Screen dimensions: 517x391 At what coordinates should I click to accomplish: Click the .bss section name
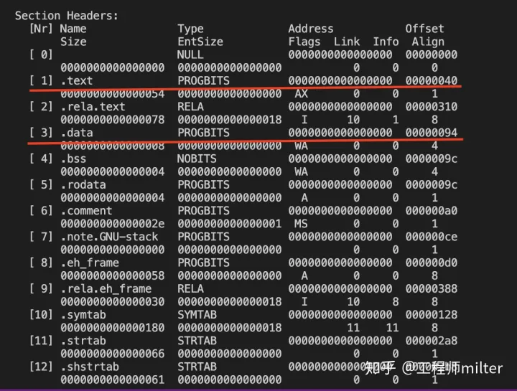[x=73, y=159]
